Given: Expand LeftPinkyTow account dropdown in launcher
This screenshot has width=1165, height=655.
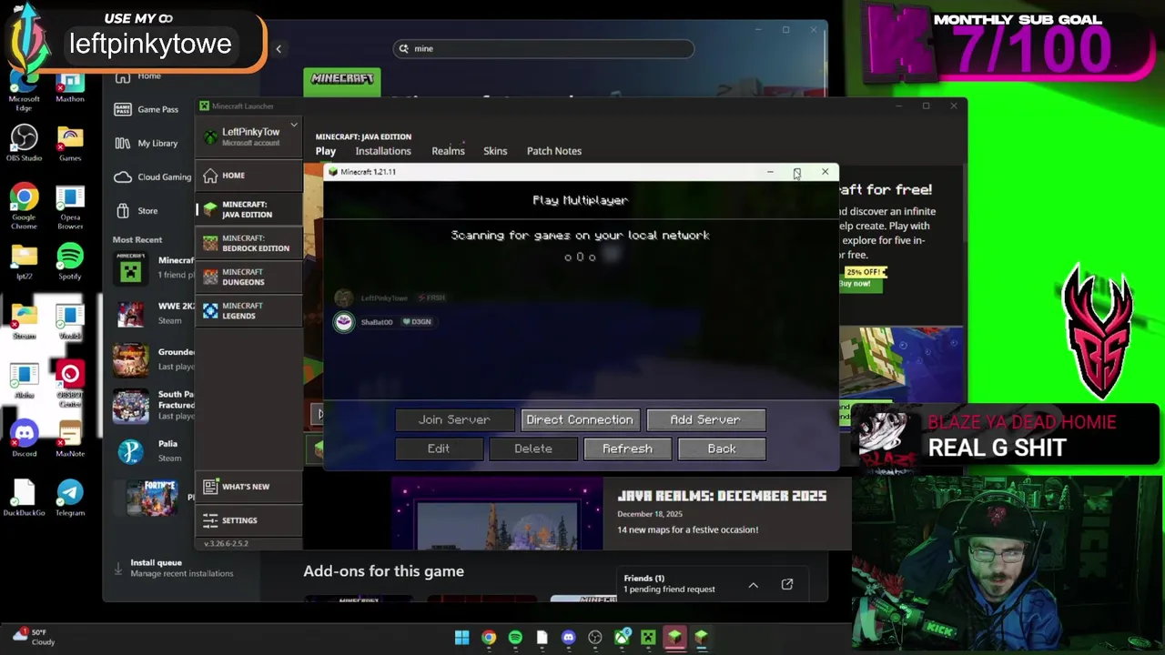Looking at the screenshot, I should pos(294,125).
